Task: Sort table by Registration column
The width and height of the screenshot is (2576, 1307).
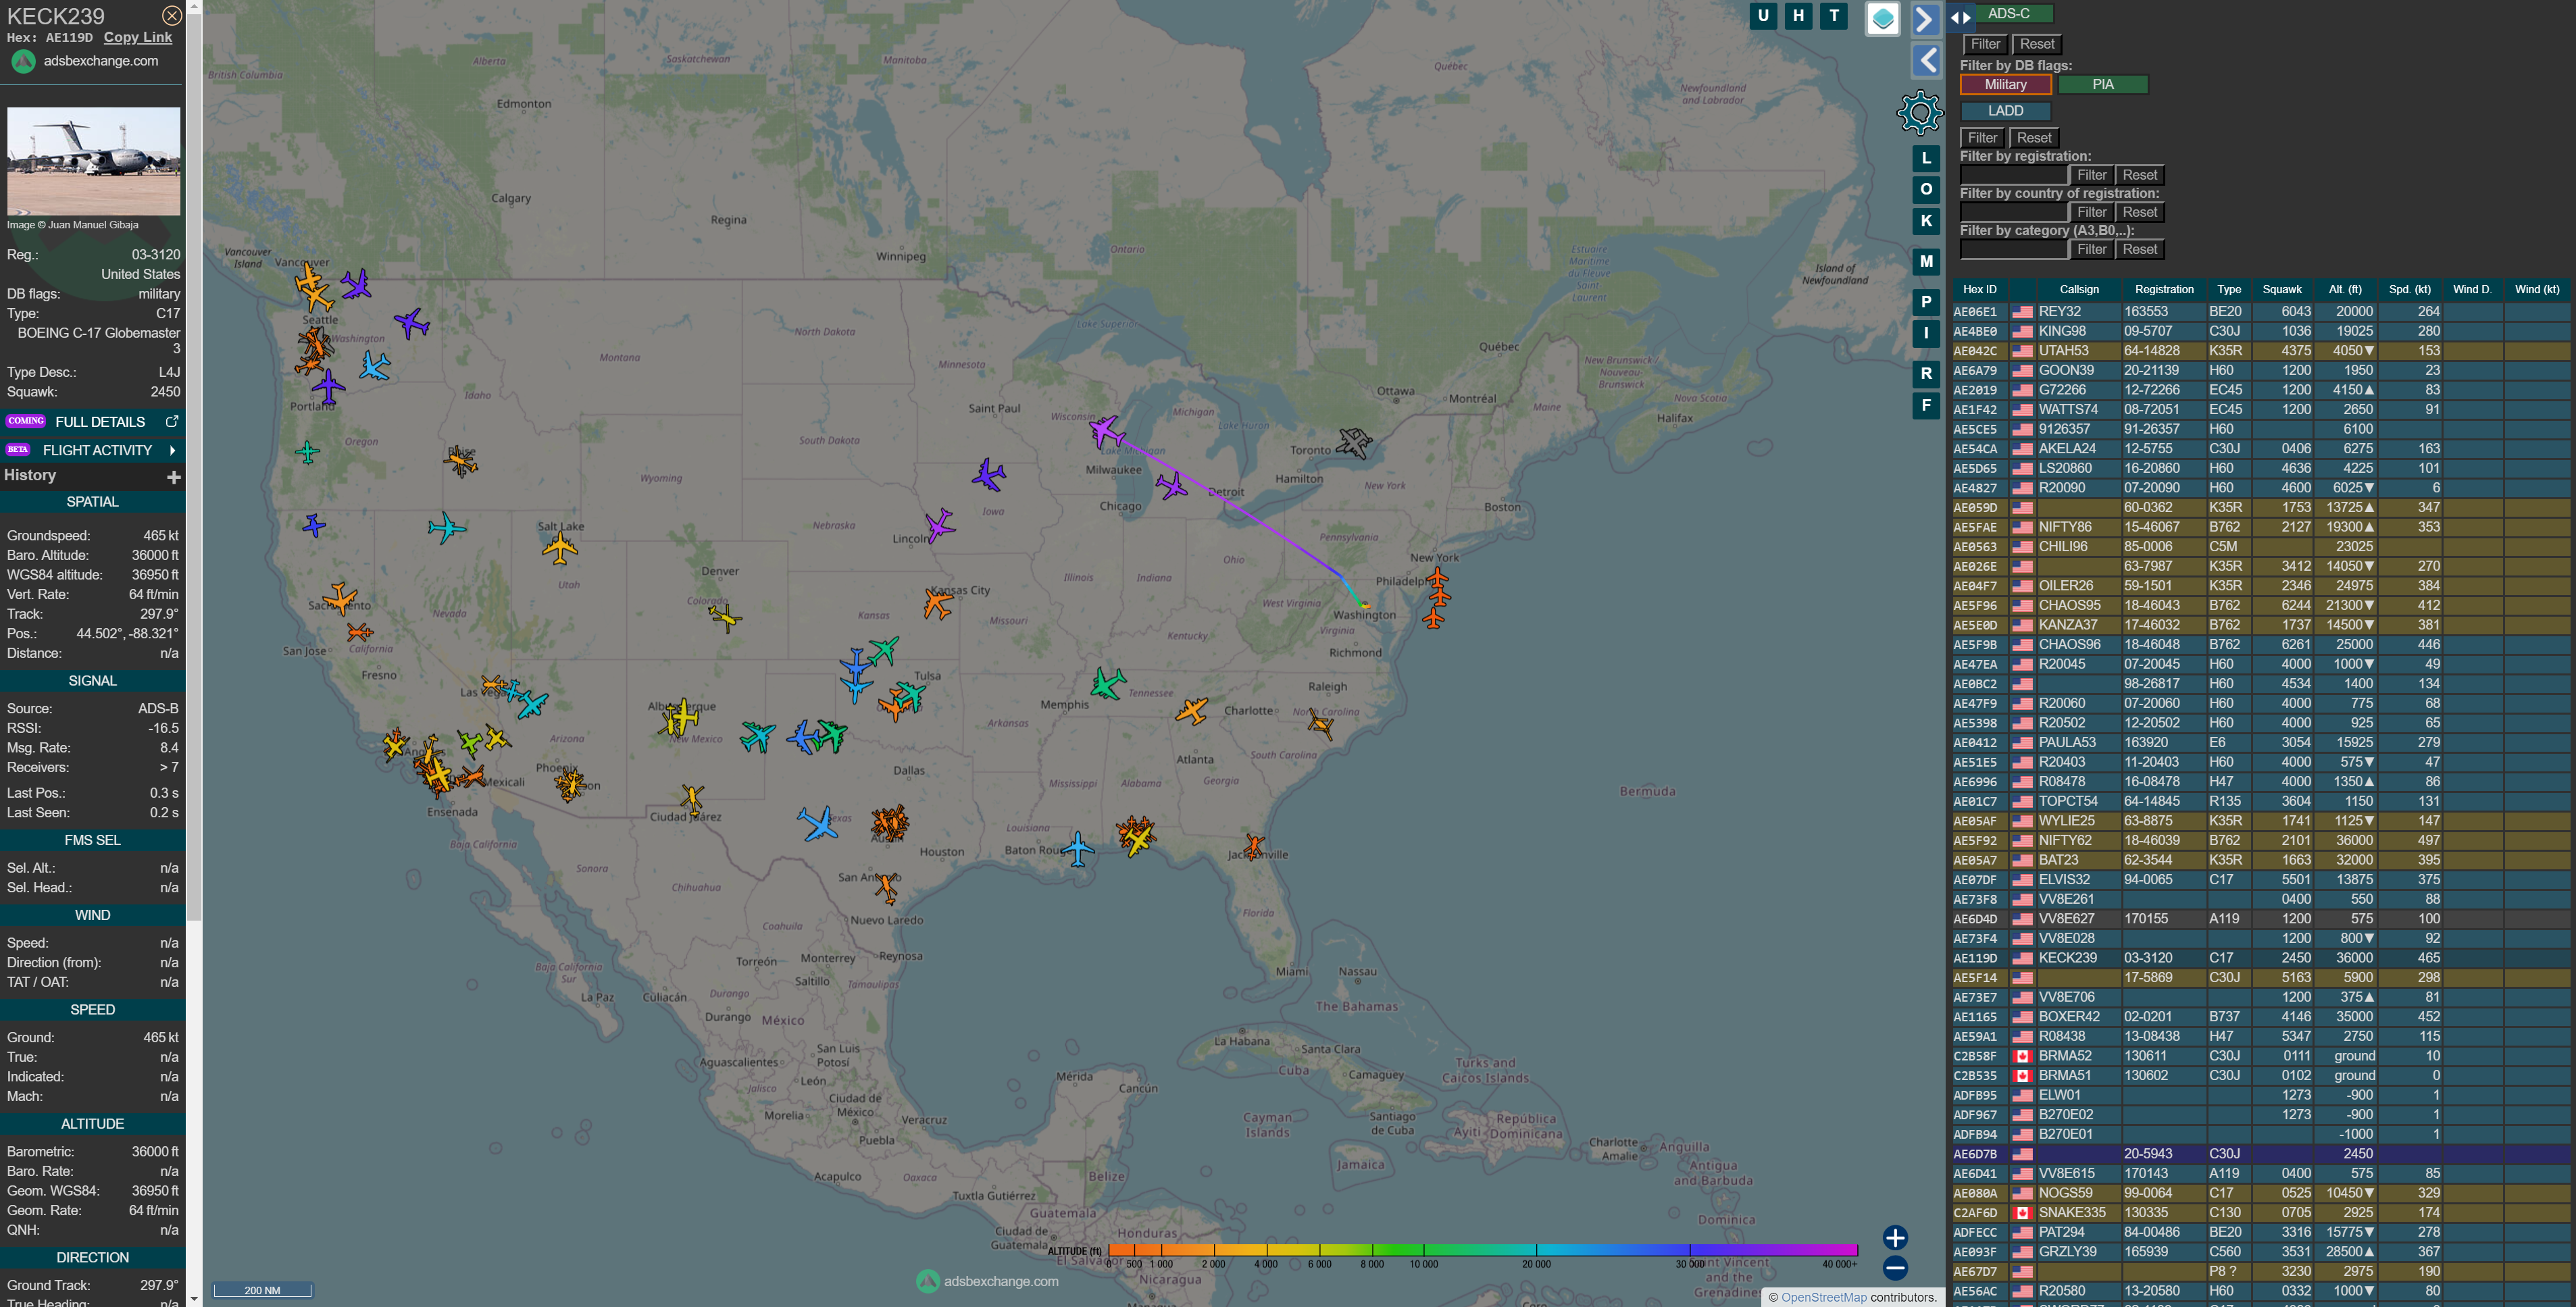Action: tap(2163, 290)
